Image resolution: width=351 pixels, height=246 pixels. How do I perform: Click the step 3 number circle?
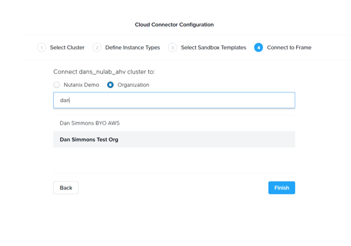tap(172, 47)
